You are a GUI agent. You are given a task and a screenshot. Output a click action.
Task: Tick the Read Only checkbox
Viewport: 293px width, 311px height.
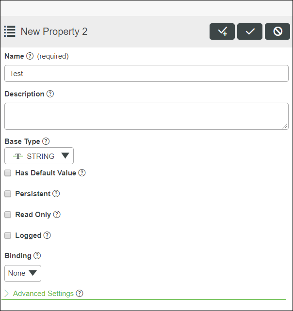click(8, 215)
